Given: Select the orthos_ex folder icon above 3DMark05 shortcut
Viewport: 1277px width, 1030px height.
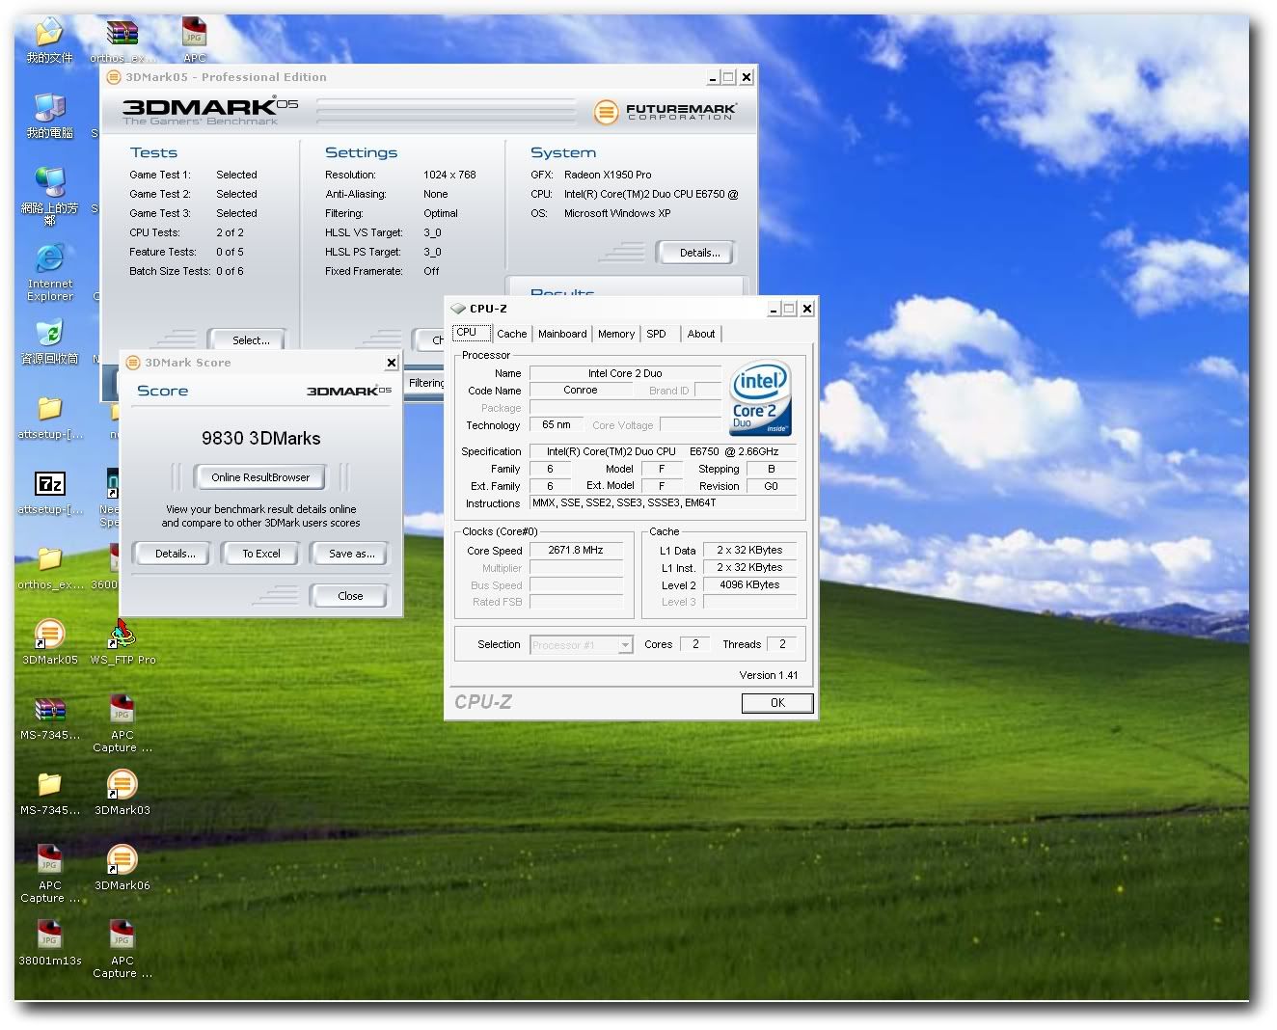Looking at the screenshot, I should [49, 558].
